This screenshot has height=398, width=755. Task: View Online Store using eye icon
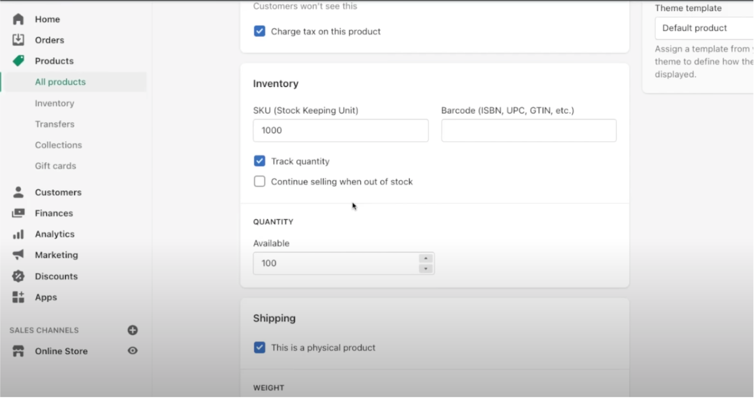(133, 351)
